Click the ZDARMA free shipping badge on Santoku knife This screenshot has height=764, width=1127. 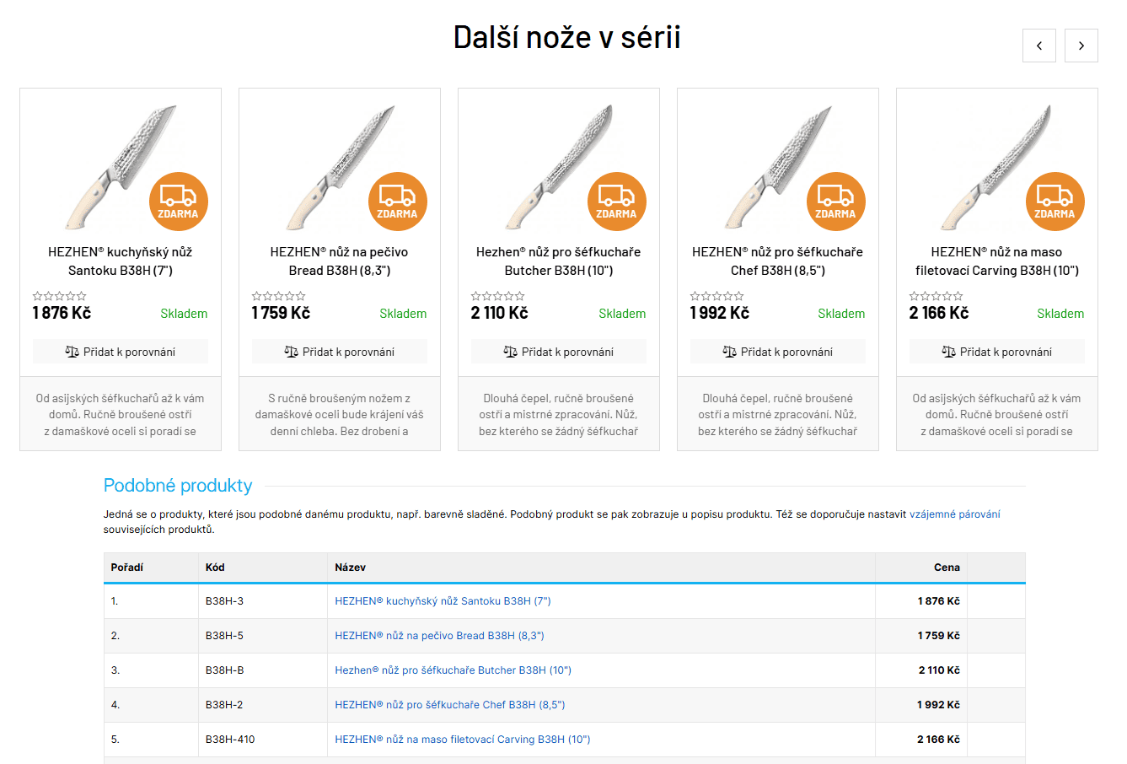pos(178,201)
